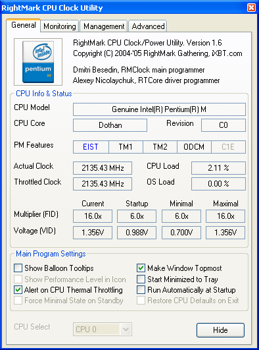Image resolution: width=259 pixels, height=350 pixels.
Task: Uncheck Alert on CPU Thermal Throttling
Action: pyautogui.click(x=18, y=290)
